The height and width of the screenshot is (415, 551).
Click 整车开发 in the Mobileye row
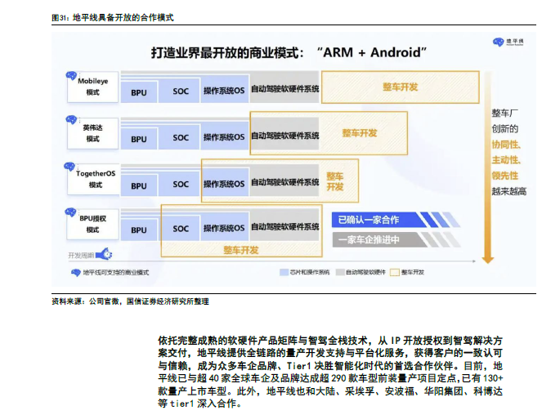(401, 87)
